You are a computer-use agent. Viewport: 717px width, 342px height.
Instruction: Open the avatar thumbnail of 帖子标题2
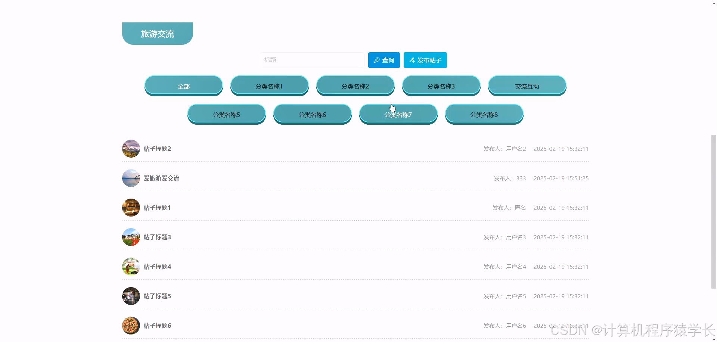pos(131,149)
